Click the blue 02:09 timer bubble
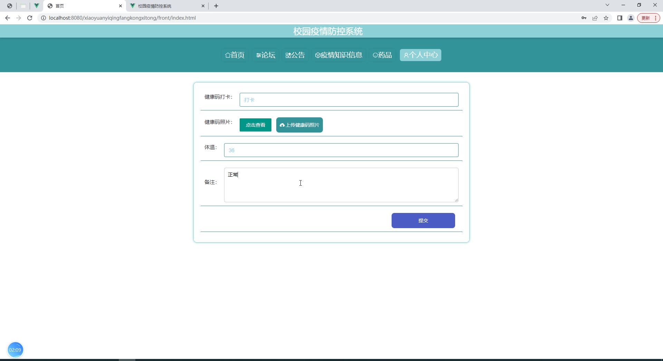The width and height of the screenshot is (663, 361). coord(15,350)
